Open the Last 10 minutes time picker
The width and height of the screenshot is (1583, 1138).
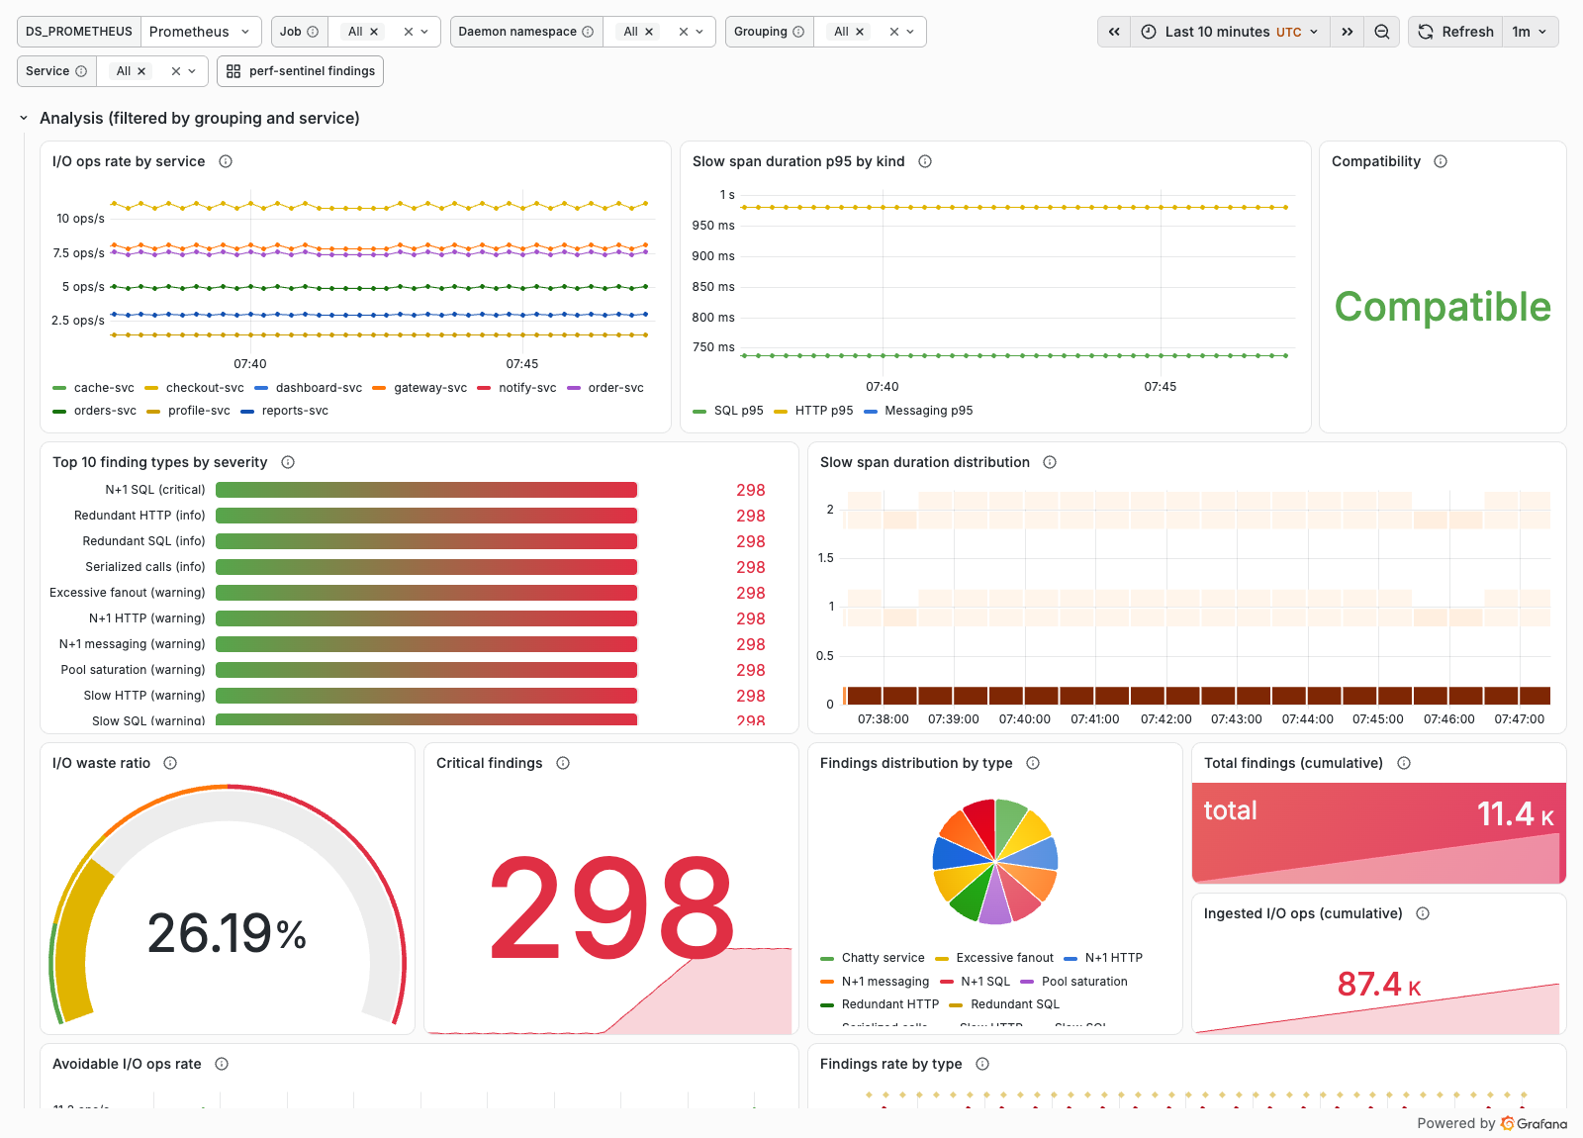[x=1231, y=32]
